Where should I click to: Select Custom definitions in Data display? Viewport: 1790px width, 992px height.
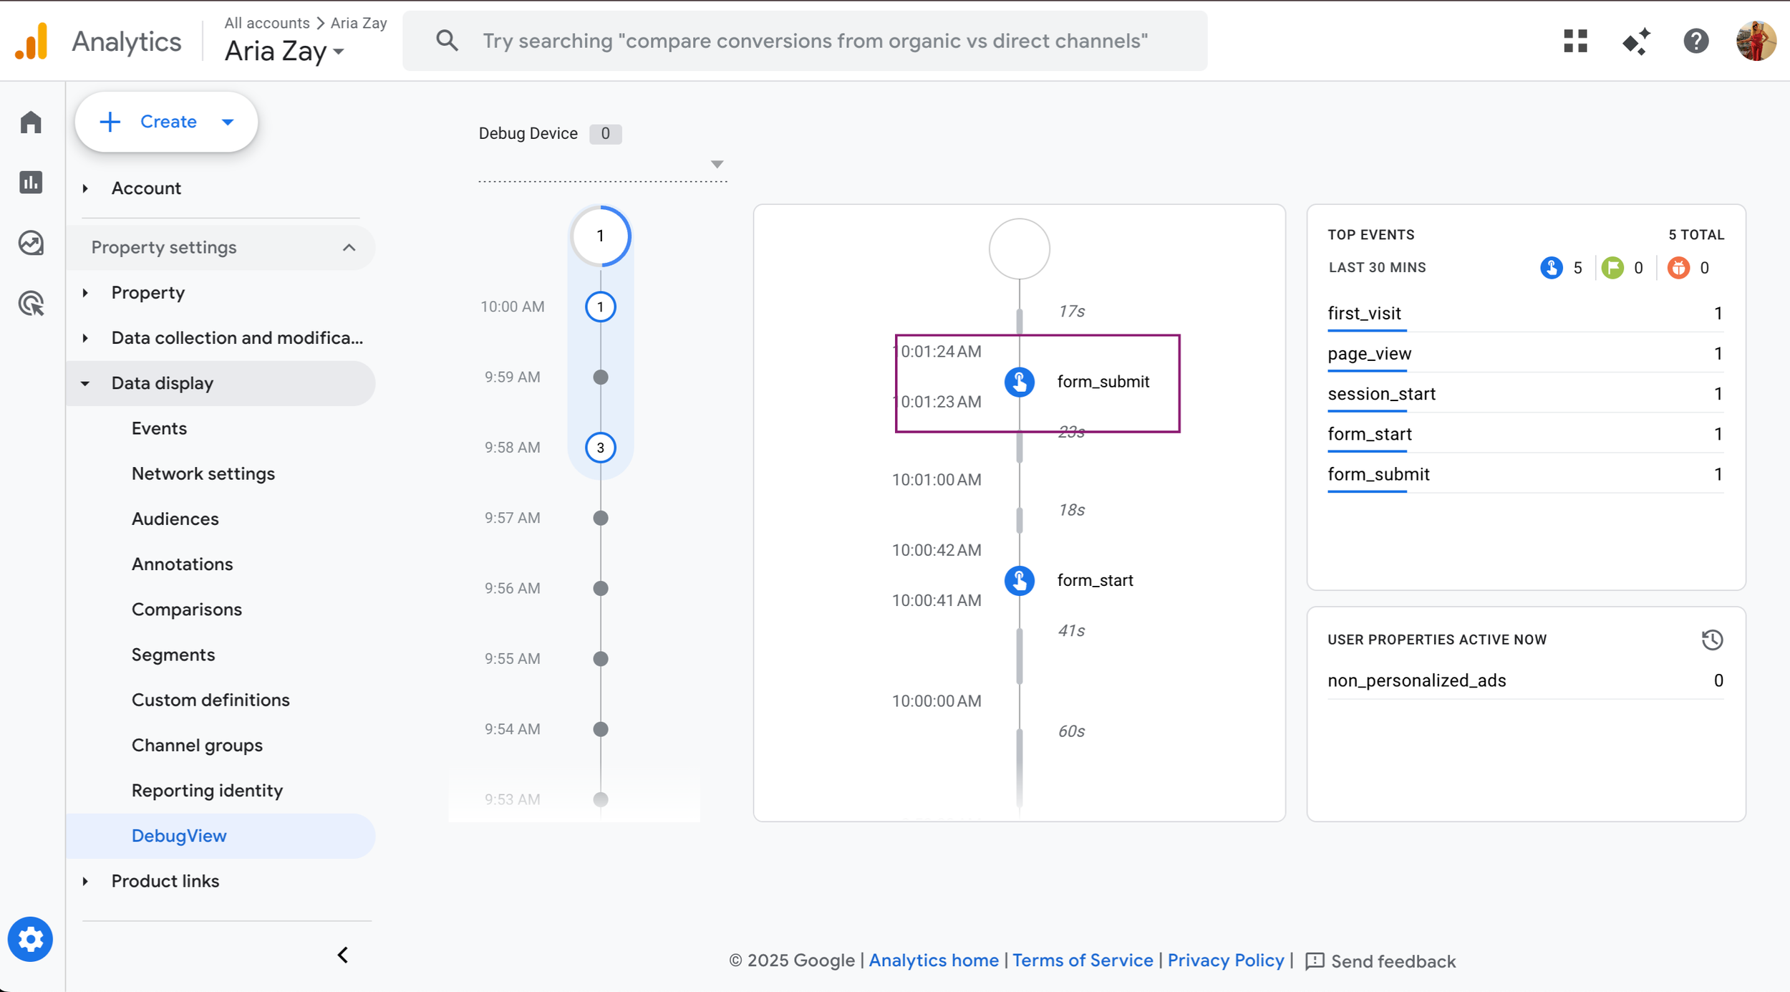pyautogui.click(x=211, y=700)
